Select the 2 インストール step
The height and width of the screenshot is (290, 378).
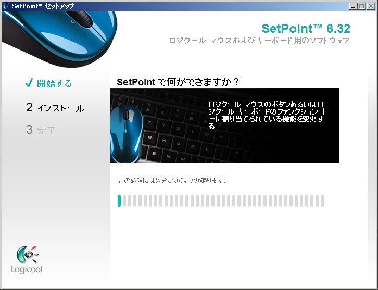[x=55, y=108]
